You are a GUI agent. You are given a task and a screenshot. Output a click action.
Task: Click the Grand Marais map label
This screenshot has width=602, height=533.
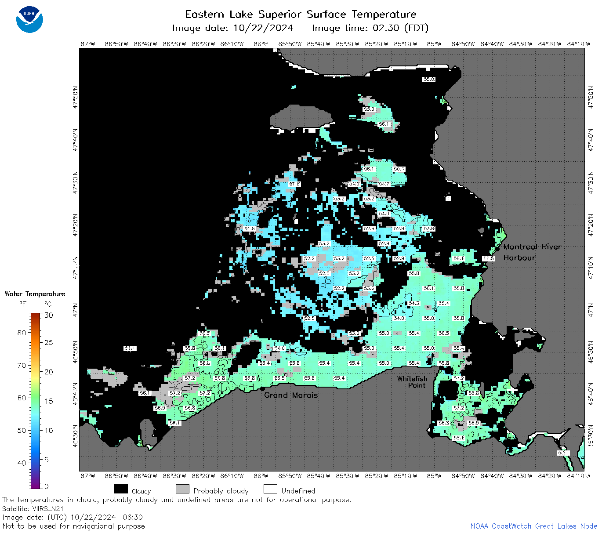tap(290, 395)
